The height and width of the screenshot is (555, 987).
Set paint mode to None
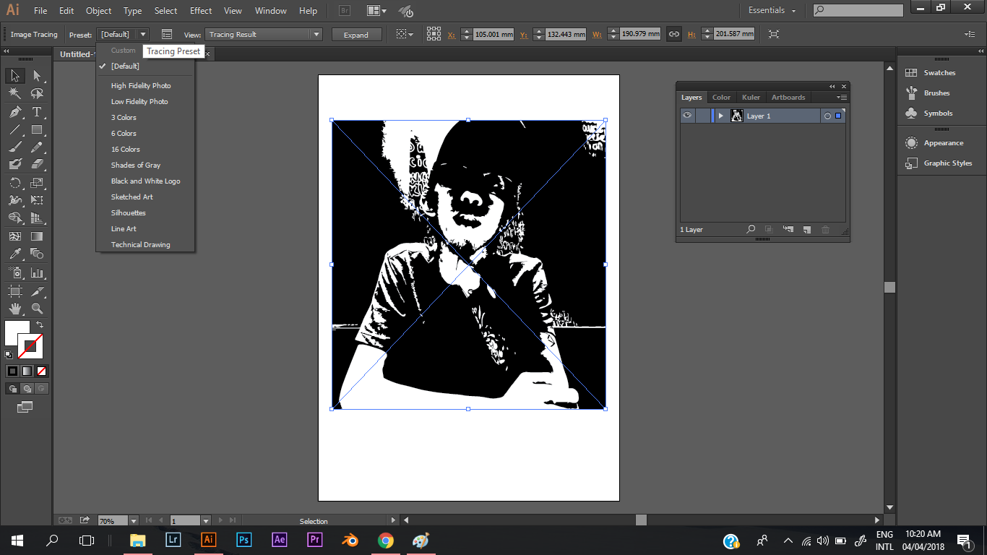41,371
